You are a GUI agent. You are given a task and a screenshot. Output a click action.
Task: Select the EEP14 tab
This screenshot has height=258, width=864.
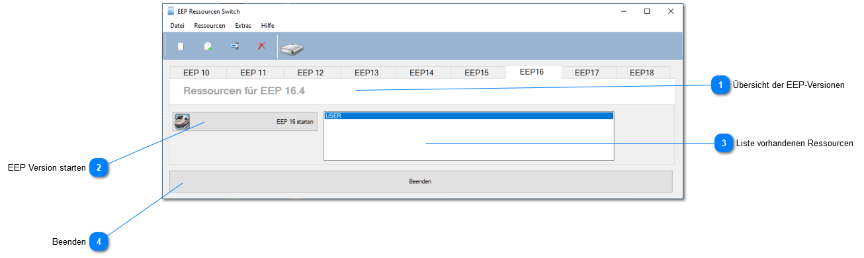[421, 73]
